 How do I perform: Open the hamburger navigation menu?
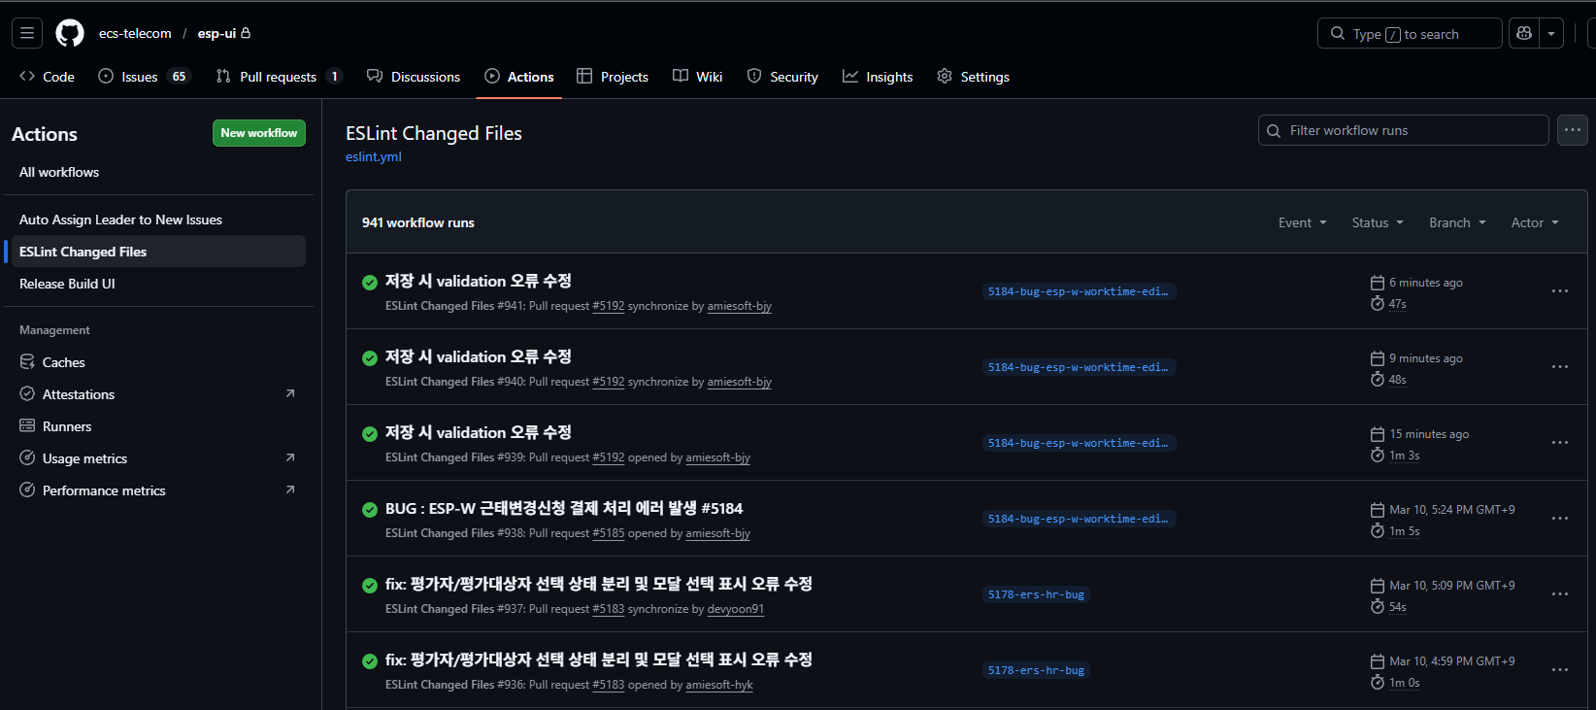(x=27, y=33)
